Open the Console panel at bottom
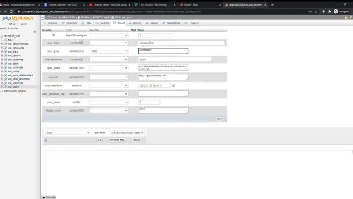The image size is (353, 199). click(x=49, y=197)
